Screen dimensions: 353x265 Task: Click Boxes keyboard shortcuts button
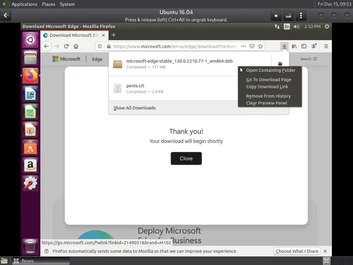click(289, 16)
